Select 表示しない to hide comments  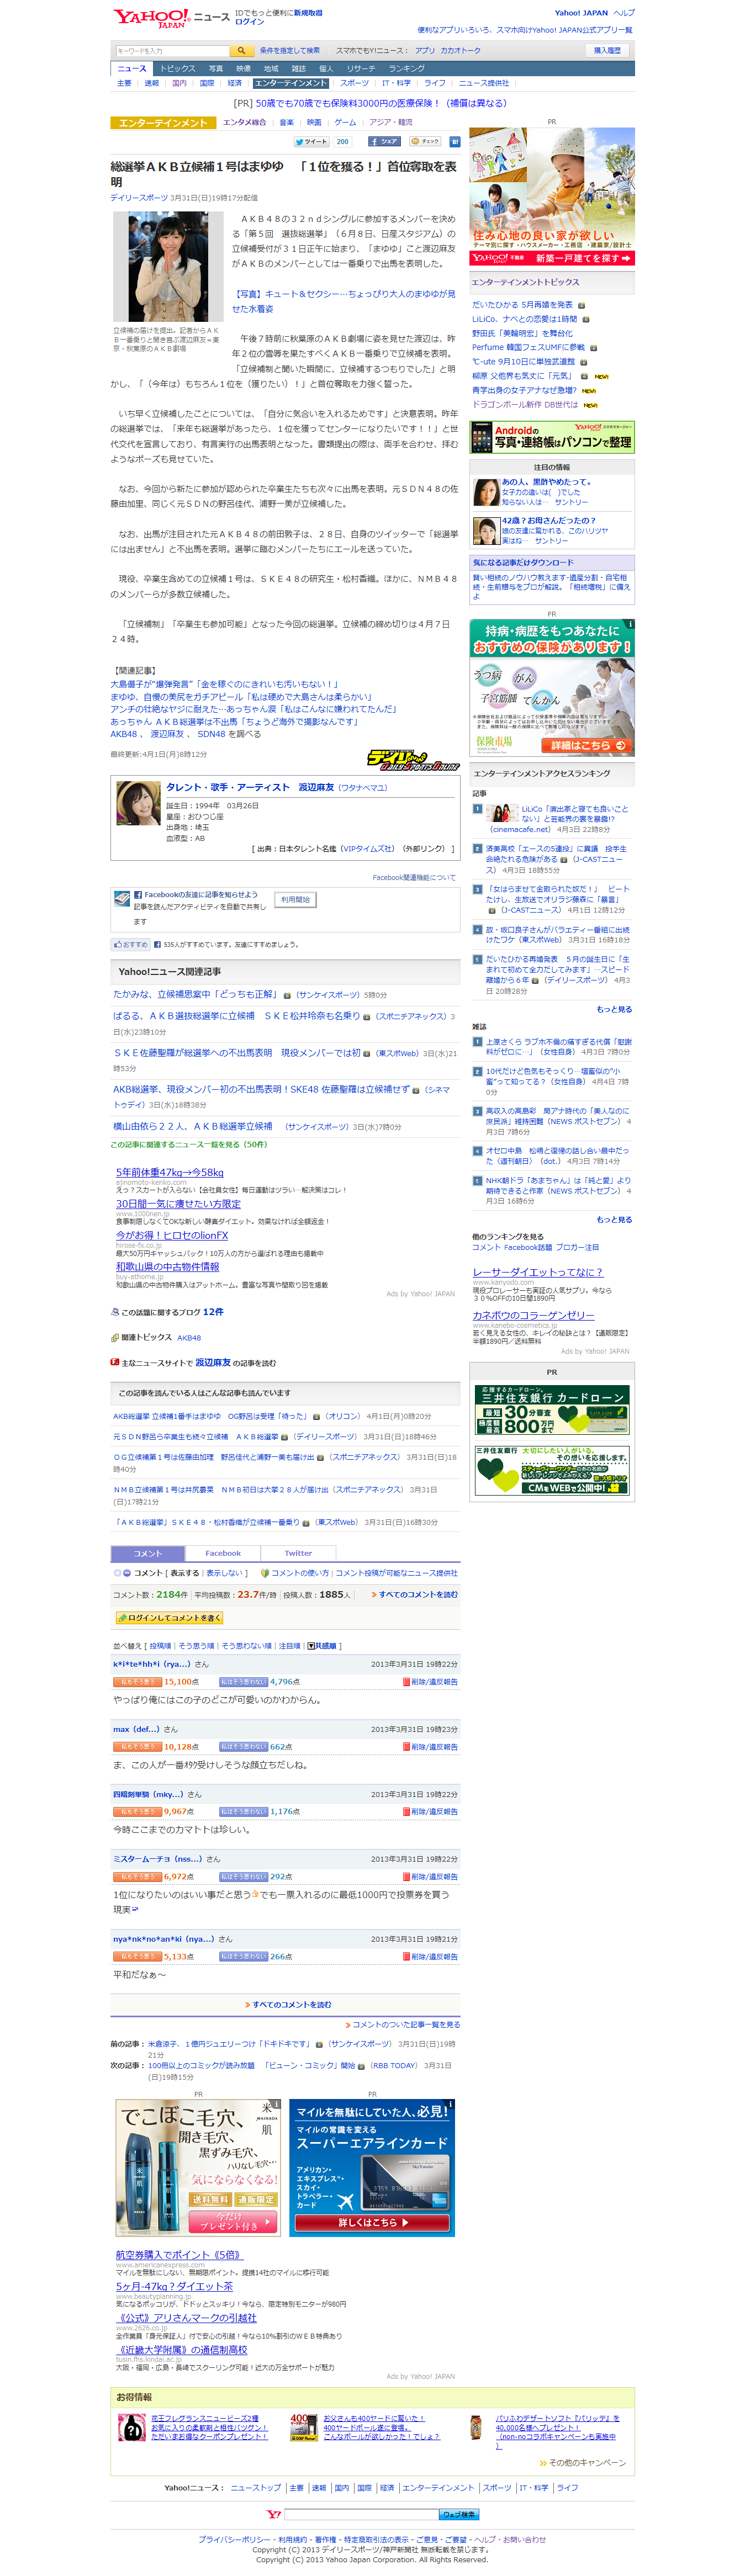coord(224,1573)
